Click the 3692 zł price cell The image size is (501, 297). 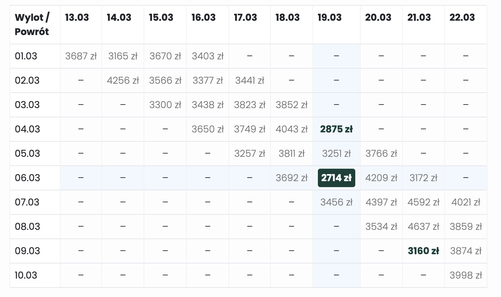pos(291,178)
